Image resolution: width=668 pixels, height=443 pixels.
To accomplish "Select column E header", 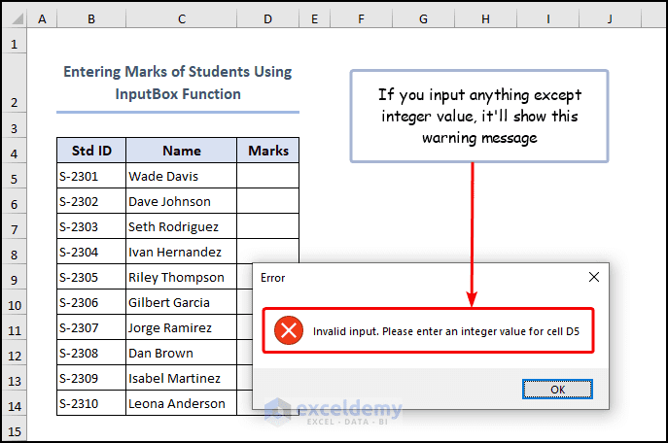I will pyautogui.click(x=314, y=18).
